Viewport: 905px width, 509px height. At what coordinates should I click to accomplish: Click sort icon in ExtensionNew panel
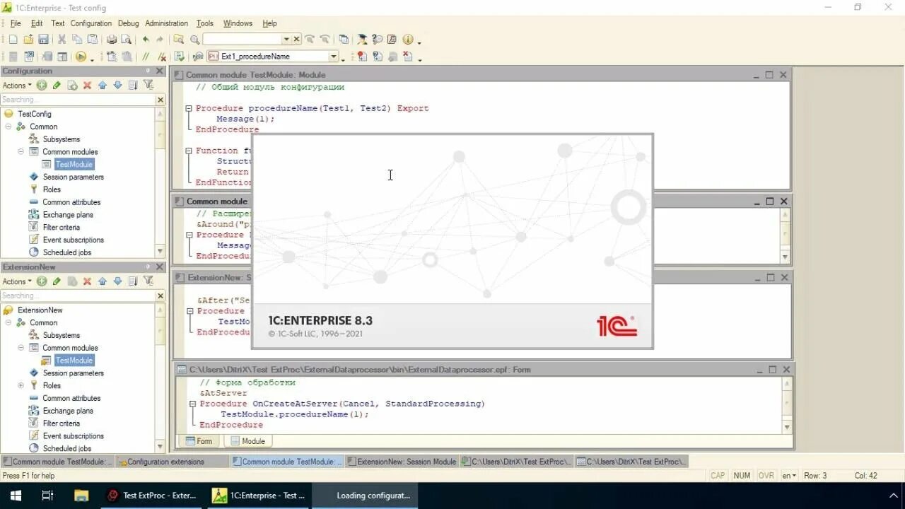pos(133,281)
